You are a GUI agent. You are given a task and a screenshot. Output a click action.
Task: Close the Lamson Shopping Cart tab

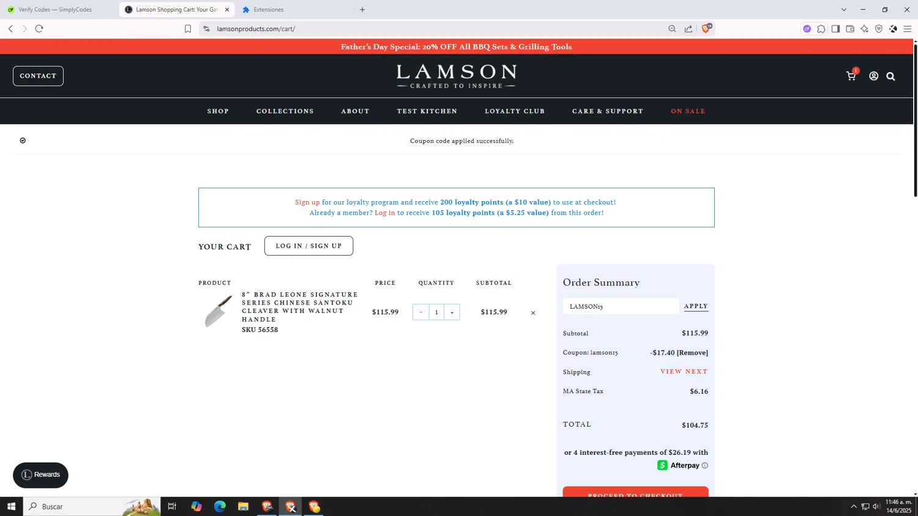pos(227,10)
